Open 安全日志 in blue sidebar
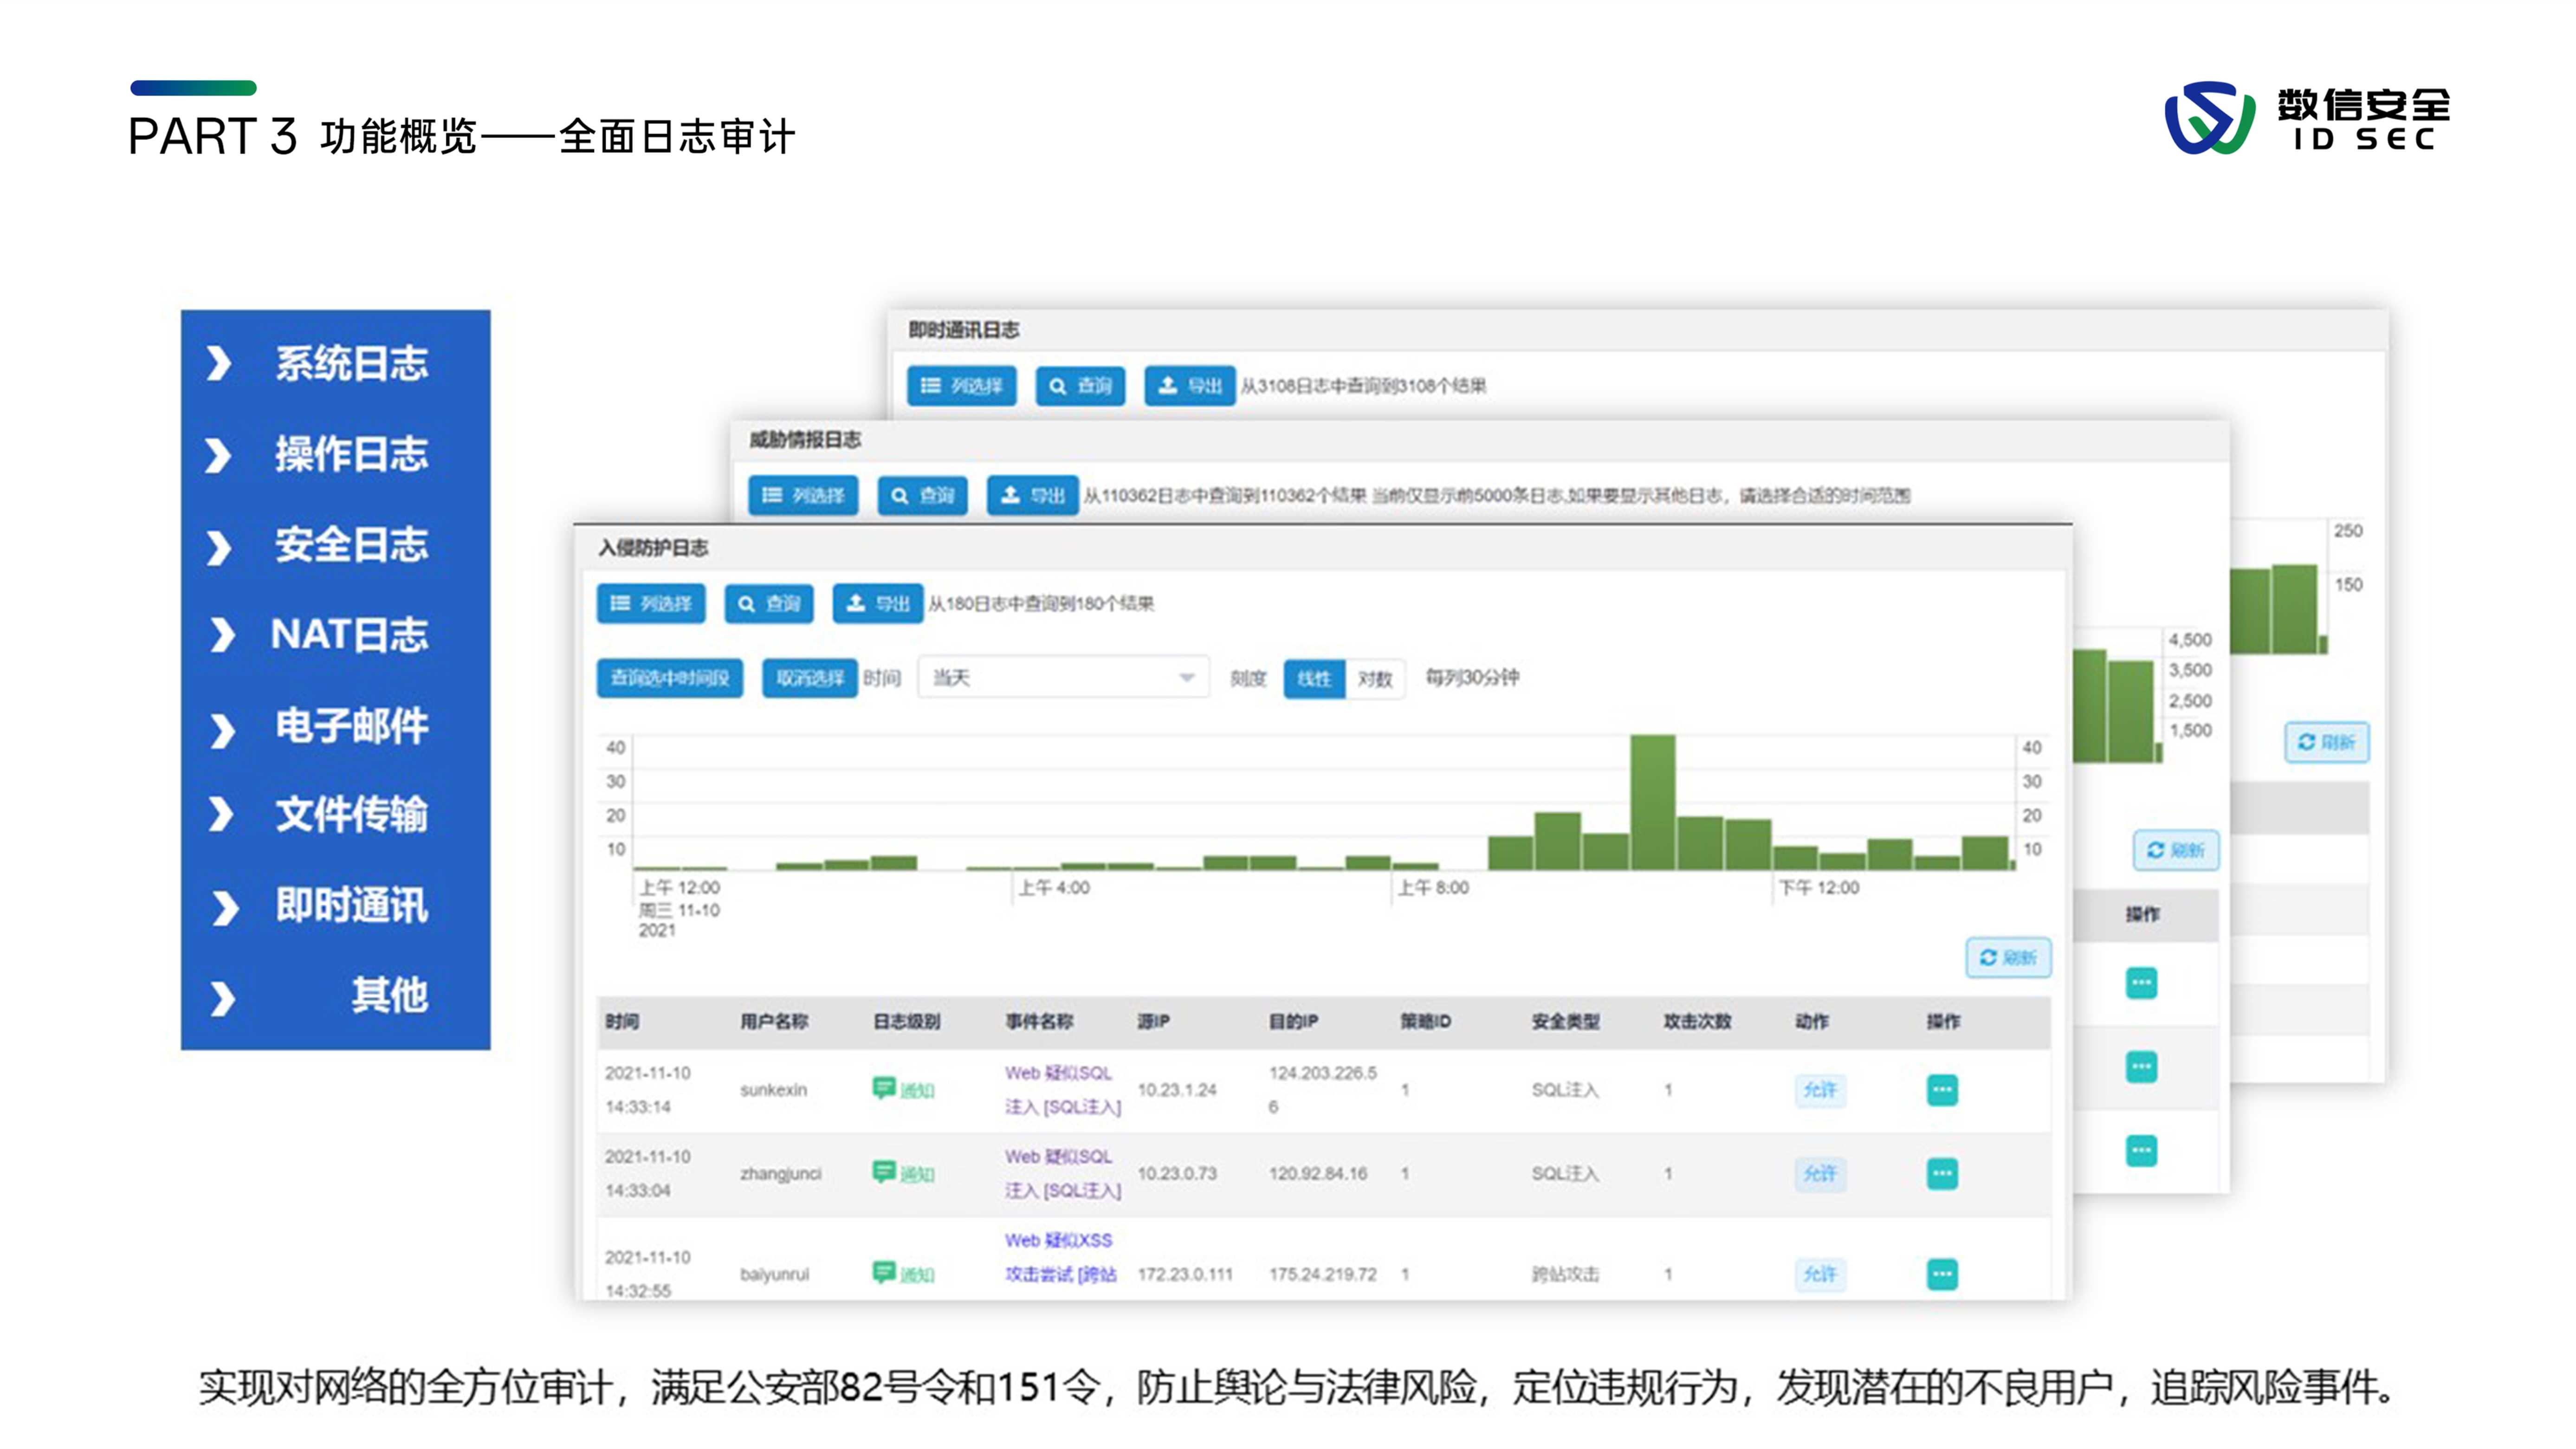The height and width of the screenshot is (1449, 2576). pyautogui.click(x=351, y=545)
